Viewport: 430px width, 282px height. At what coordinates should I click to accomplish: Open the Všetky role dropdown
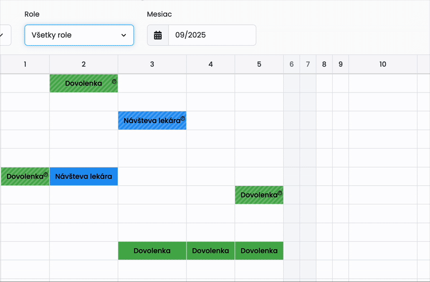coord(79,36)
